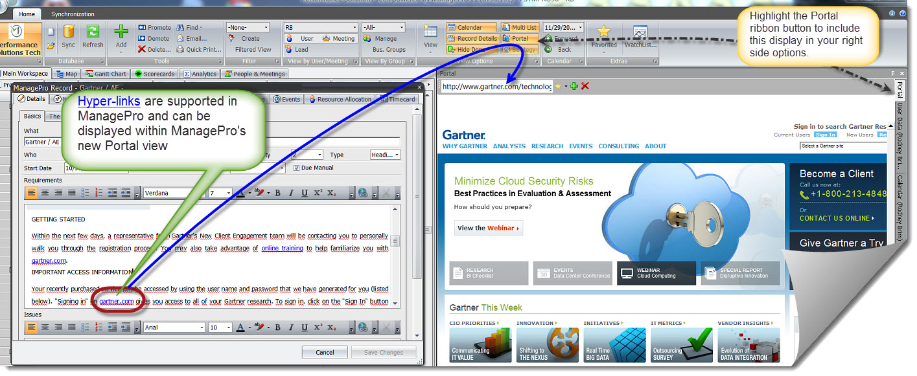
Task: Insert hyperlink in Issues toolbar
Action: (363, 327)
